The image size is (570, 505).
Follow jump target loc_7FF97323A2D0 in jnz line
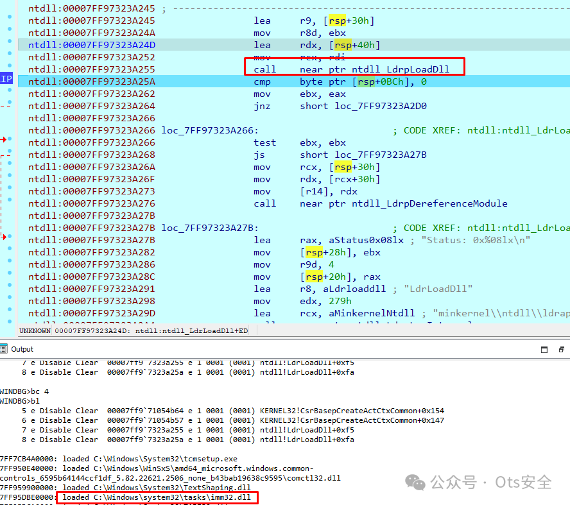(381, 106)
